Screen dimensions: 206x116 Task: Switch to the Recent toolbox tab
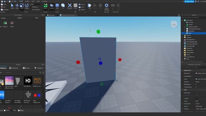point(26,68)
